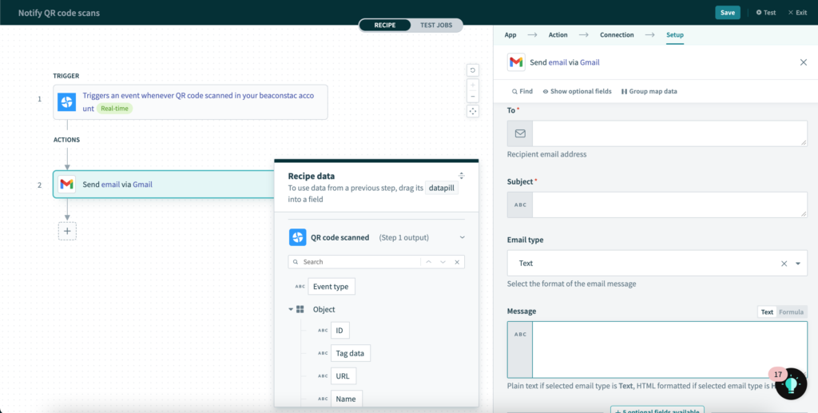
Task: Fit recipe to screen icon
Action: 473,111
